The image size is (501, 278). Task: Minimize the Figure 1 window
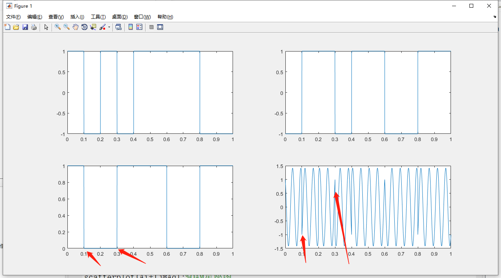point(454,6)
